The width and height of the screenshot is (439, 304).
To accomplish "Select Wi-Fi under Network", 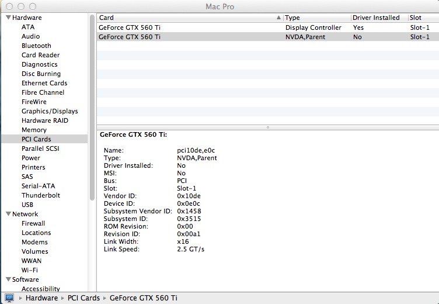I will [30, 270].
